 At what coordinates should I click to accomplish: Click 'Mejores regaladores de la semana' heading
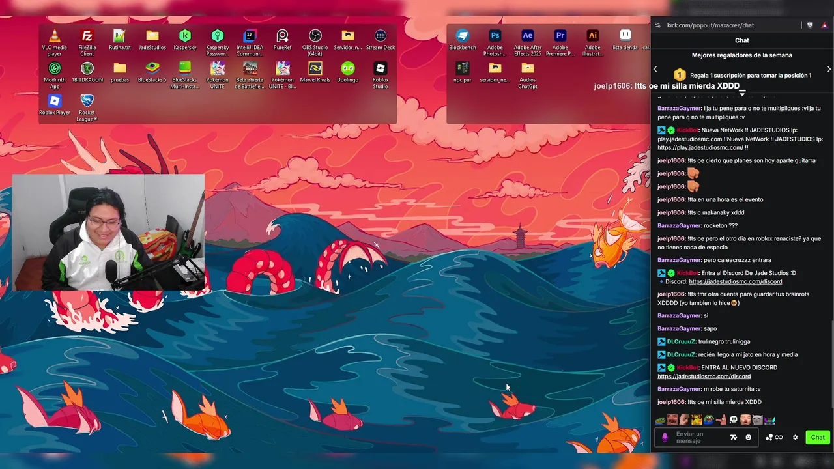[742, 55]
